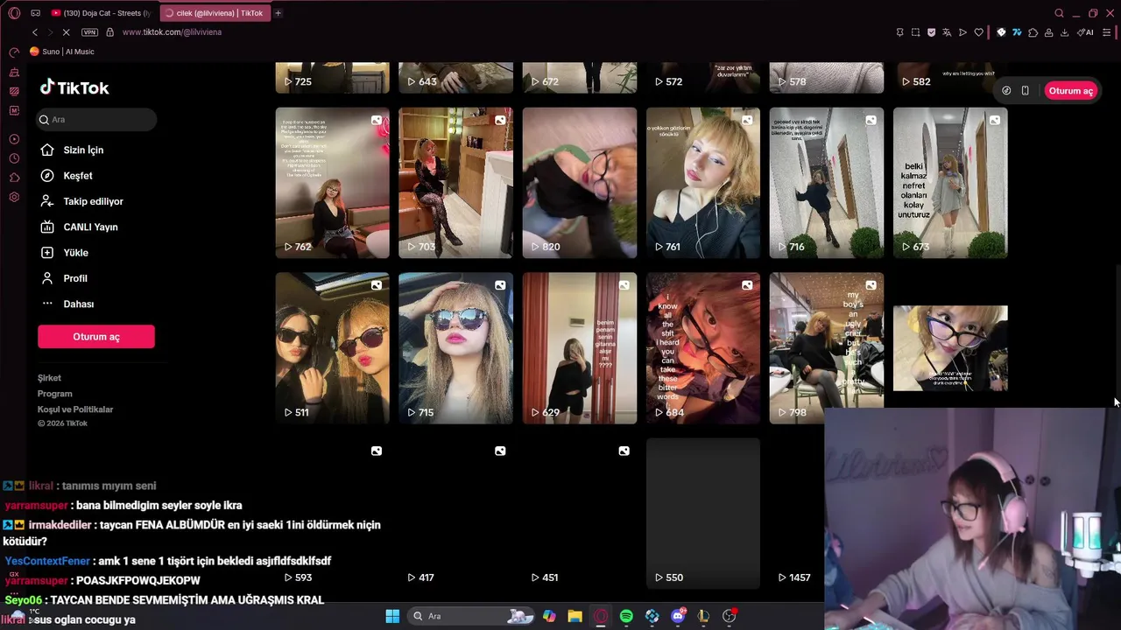This screenshot has height=630, width=1121.
Task: Open the Windows Start menu
Action: click(x=392, y=616)
